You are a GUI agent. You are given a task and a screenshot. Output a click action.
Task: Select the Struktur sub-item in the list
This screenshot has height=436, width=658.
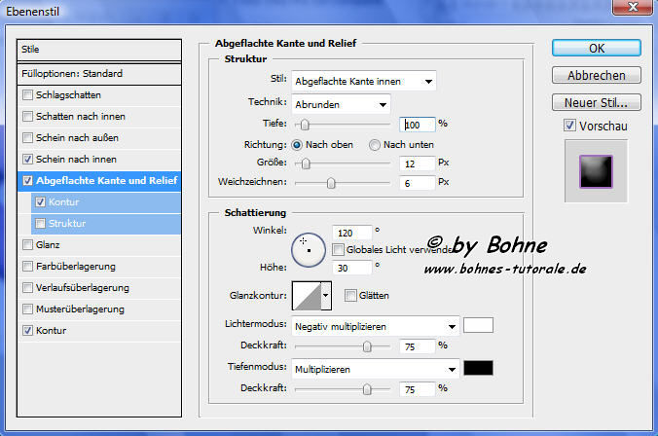click(68, 224)
